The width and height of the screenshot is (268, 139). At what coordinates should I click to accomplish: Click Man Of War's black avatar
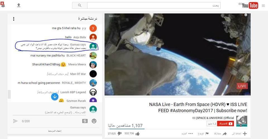tap(93, 74)
